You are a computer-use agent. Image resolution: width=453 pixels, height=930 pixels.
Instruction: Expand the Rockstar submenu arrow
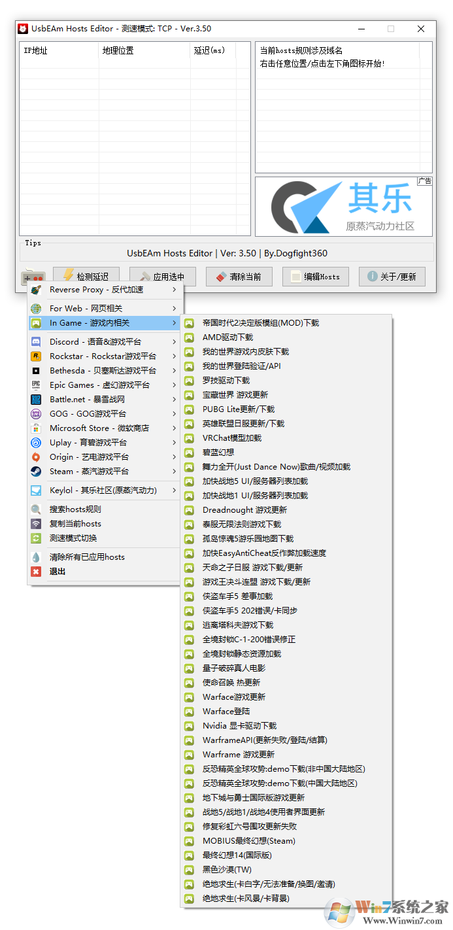point(174,356)
